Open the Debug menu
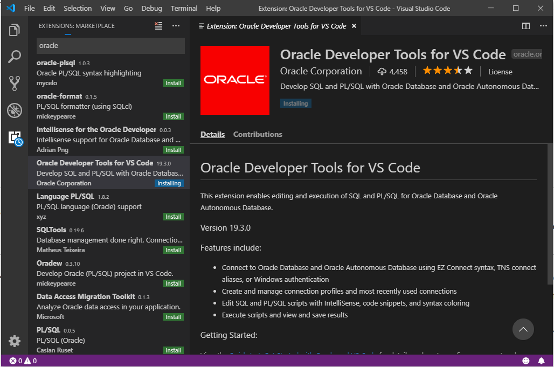Viewport: 554px width, 367px height. point(151,8)
